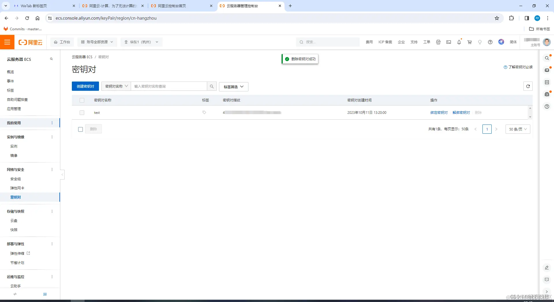The height and width of the screenshot is (302, 554).
Task: Click the help question mark in the top bar
Action: point(490,42)
